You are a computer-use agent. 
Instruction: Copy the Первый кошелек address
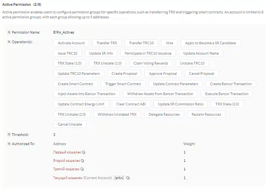[x=84, y=152]
